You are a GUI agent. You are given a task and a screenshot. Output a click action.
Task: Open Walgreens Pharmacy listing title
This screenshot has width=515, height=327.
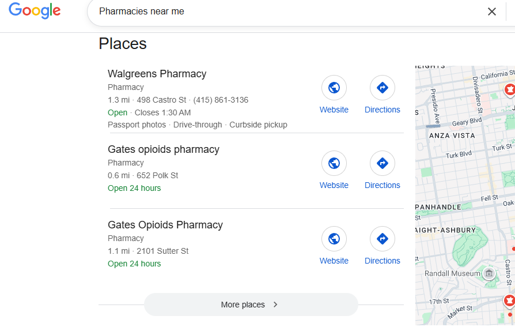click(157, 74)
